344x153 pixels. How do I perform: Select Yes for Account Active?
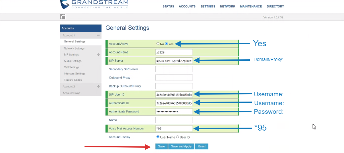pyautogui.click(x=166, y=44)
